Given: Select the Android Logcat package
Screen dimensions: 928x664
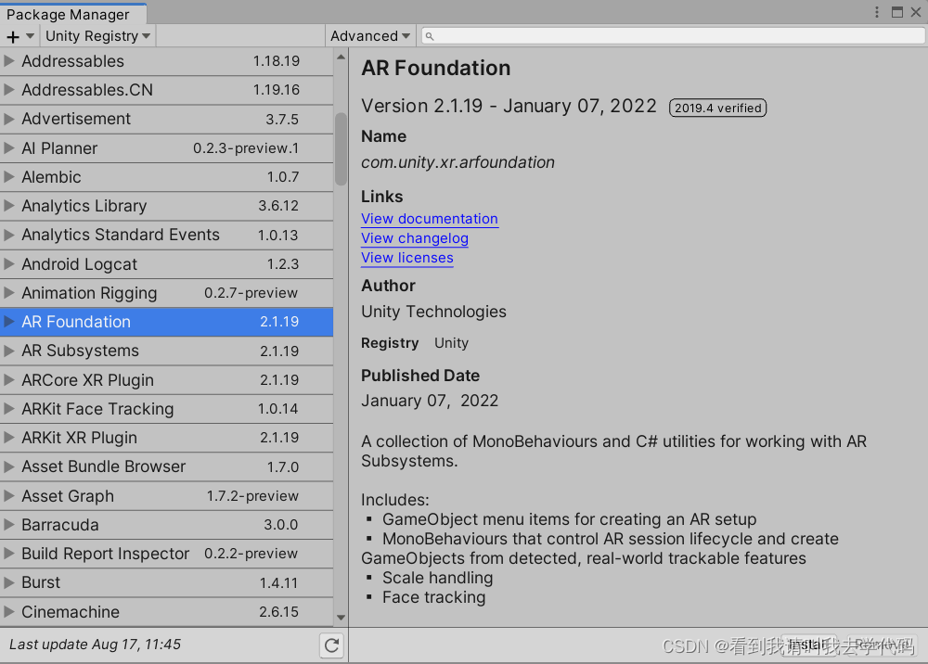Looking at the screenshot, I should [x=166, y=263].
